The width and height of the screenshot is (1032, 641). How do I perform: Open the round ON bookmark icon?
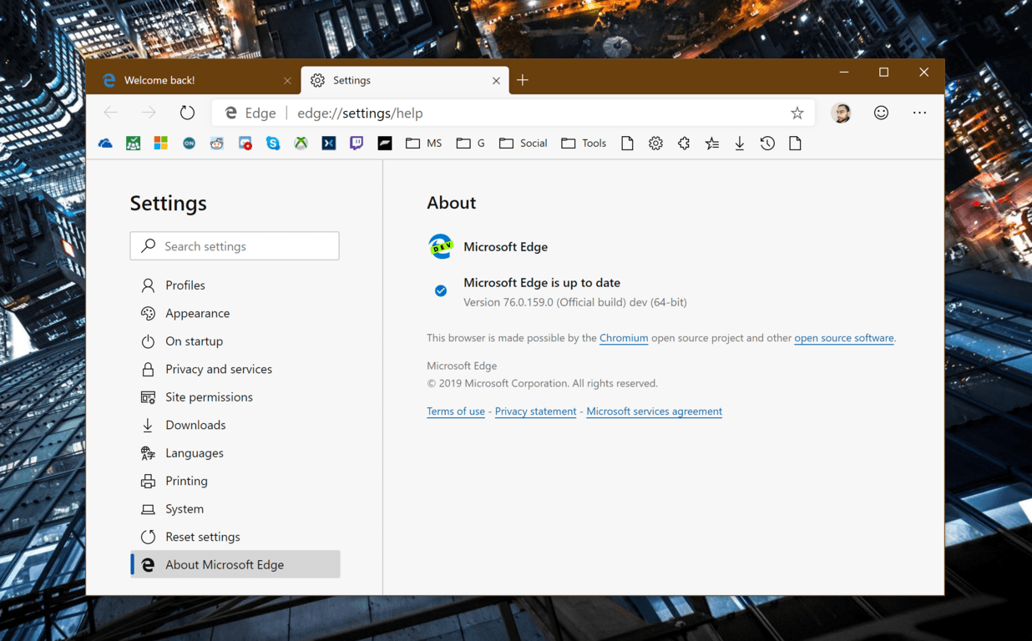(190, 144)
